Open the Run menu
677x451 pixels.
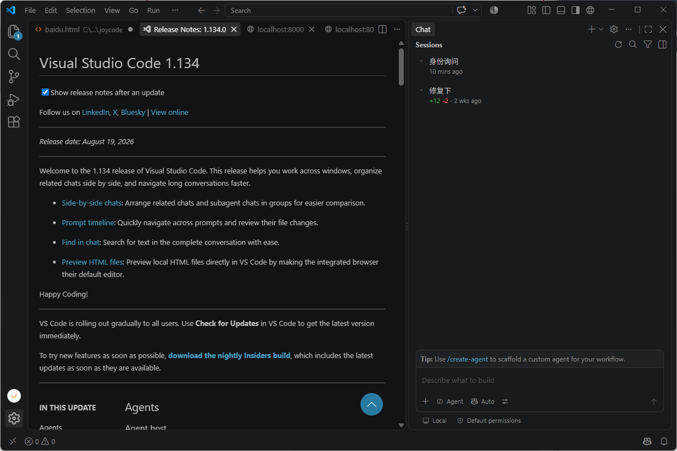(x=153, y=10)
